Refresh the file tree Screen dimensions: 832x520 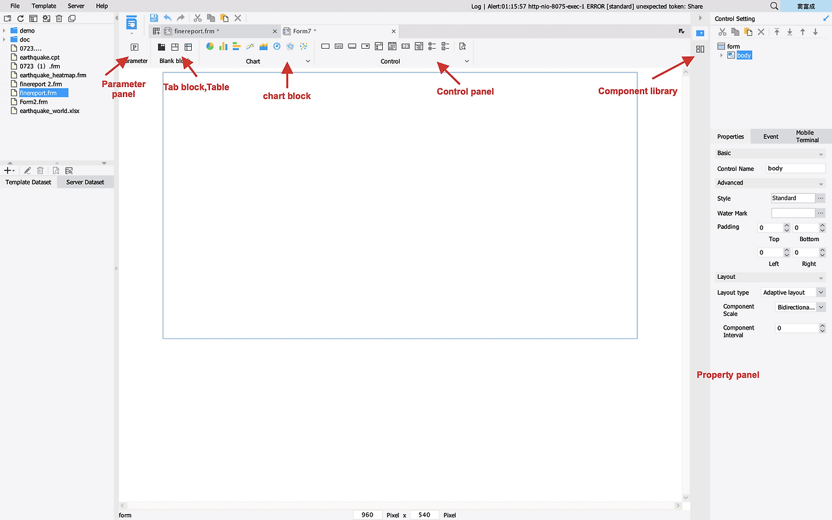point(20,19)
